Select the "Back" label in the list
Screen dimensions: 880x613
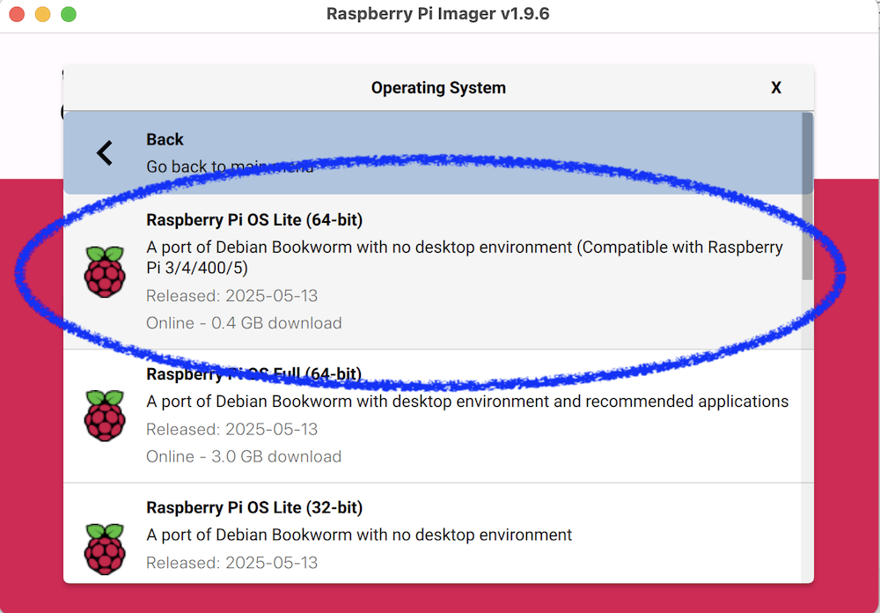click(165, 139)
